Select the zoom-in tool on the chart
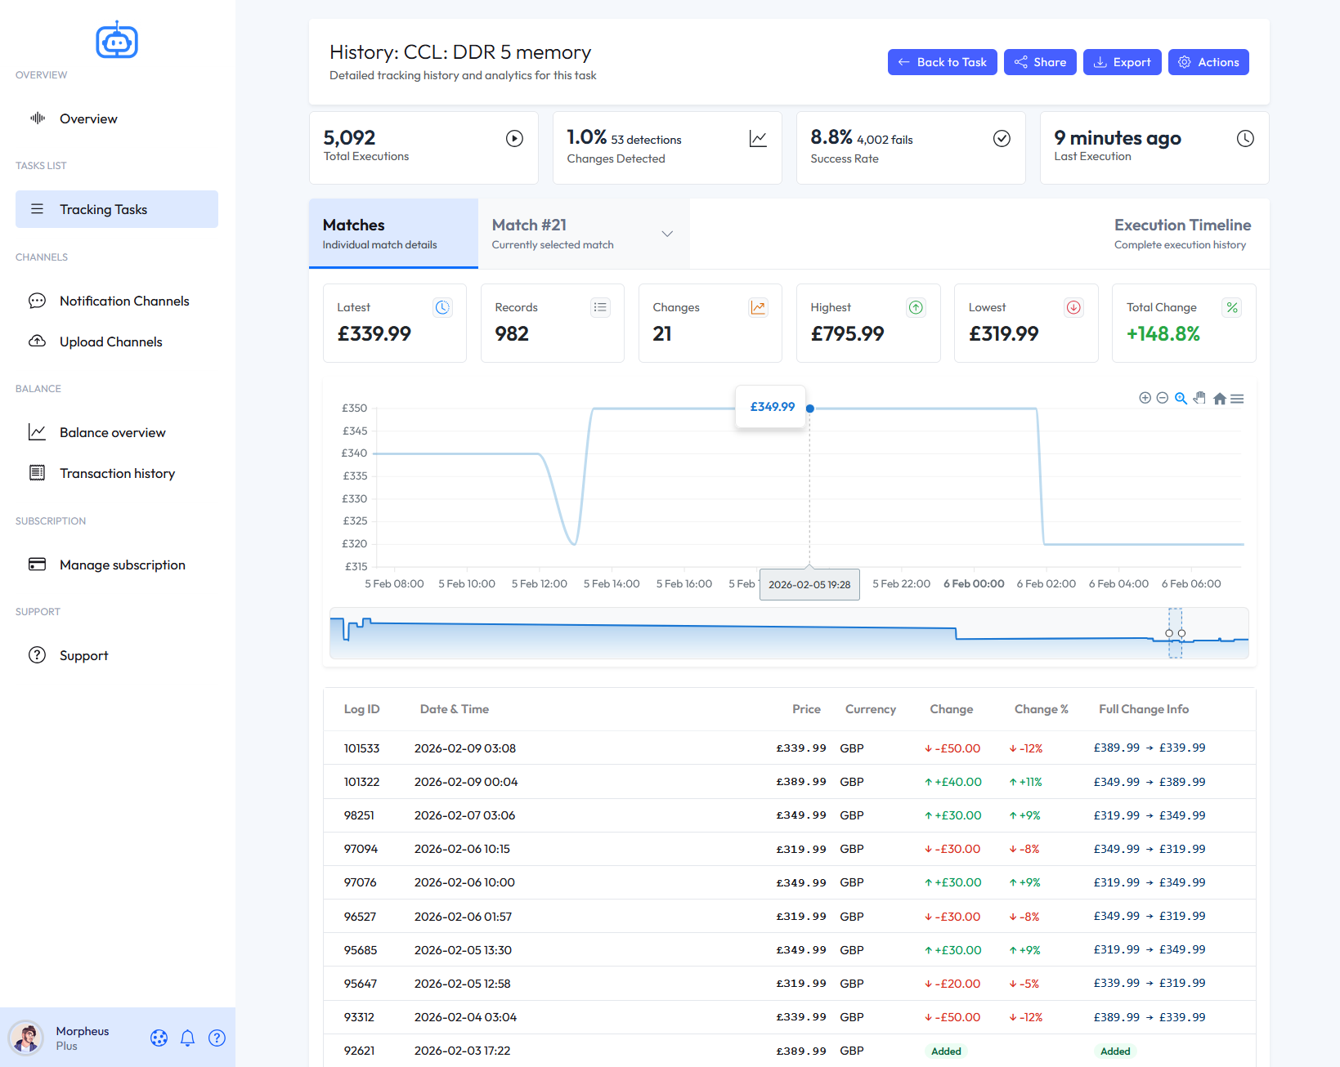1340x1067 pixels. point(1145,398)
